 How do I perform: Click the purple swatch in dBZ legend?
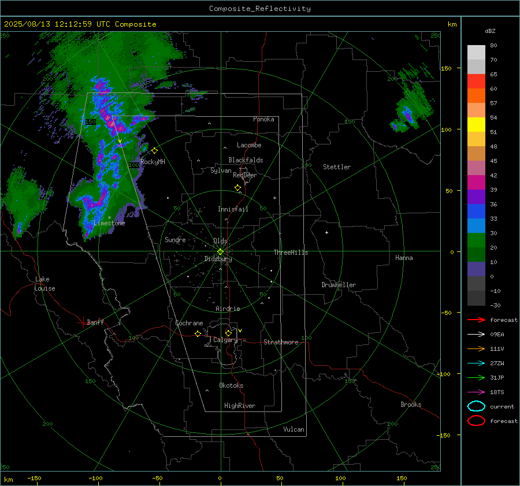pos(476,197)
